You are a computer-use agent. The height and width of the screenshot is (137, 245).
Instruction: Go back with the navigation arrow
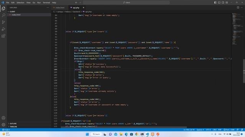(x=76, y=3)
